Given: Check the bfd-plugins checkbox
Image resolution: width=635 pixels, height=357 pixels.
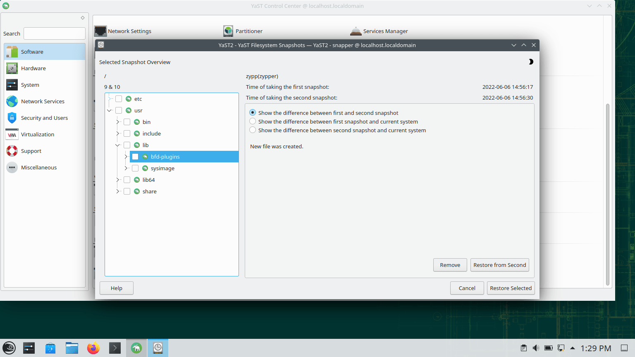Looking at the screenshot, I should click(x=135, y=157).
